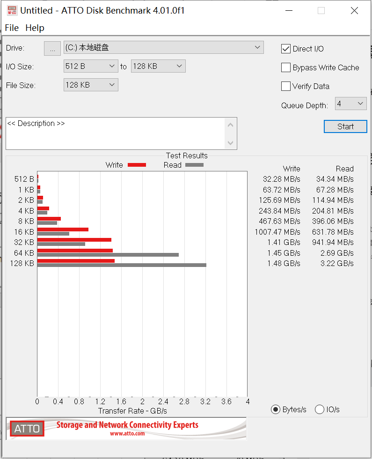Open the File Size dropdown
Screen dimensions: 372x459
coord(91,85)
